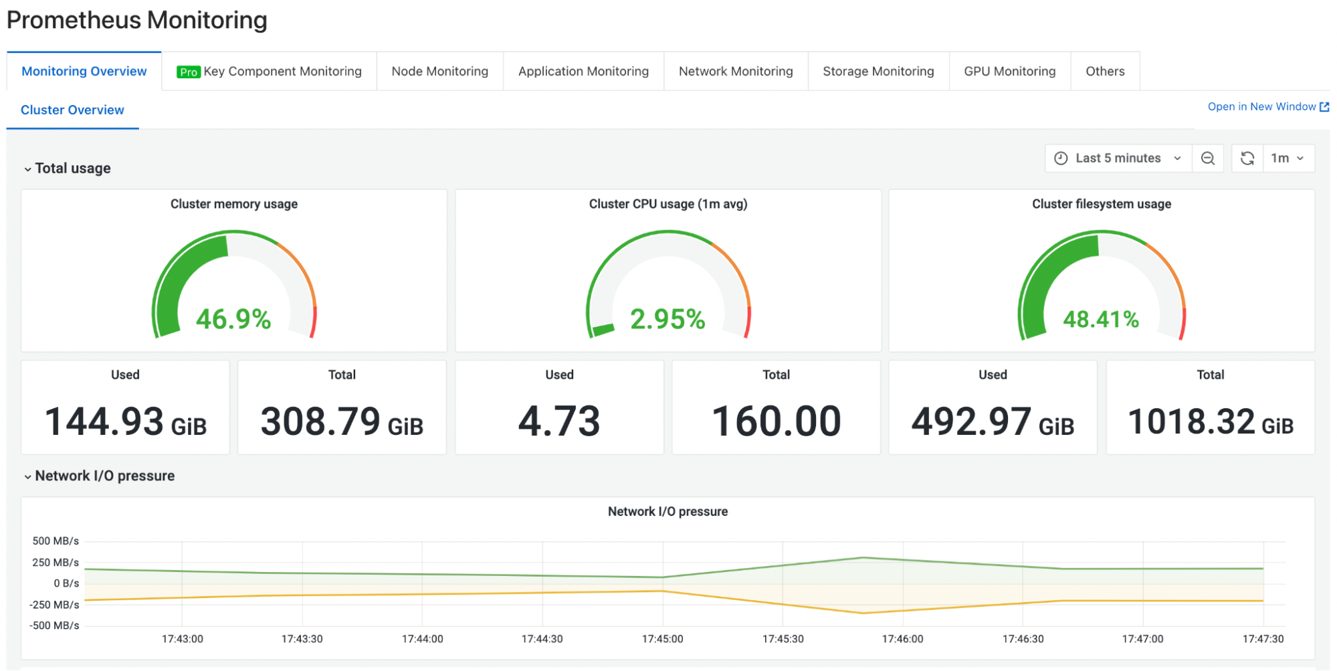Image resolution: width=1337 pixels, height=671 pixels.
Task: Select the Cluster Overview sub-tab
Action: 72,110
